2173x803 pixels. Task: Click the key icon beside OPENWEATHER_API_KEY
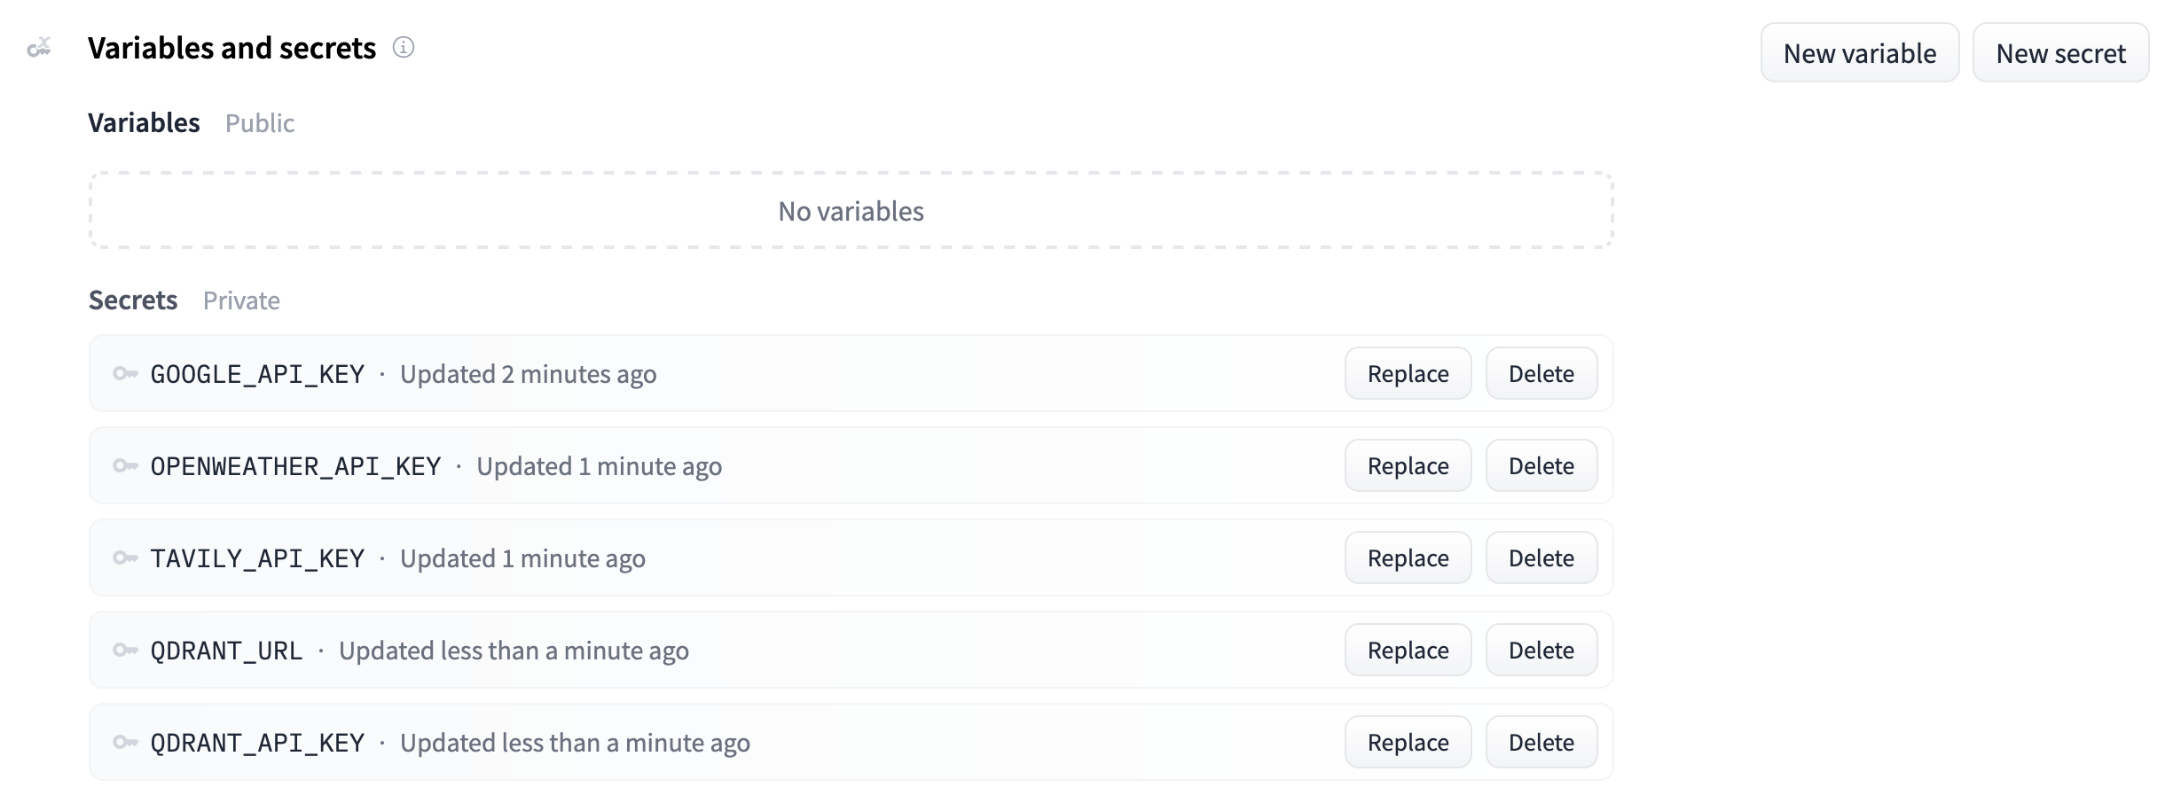125,466
